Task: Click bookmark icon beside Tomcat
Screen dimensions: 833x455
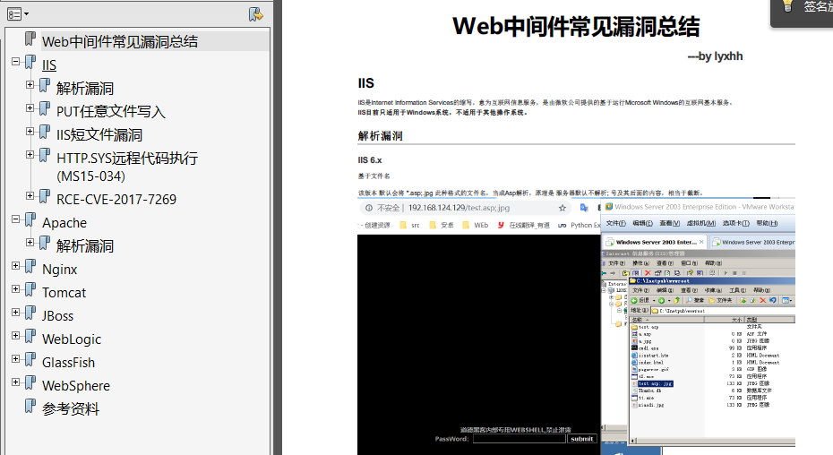Action: 30,291
